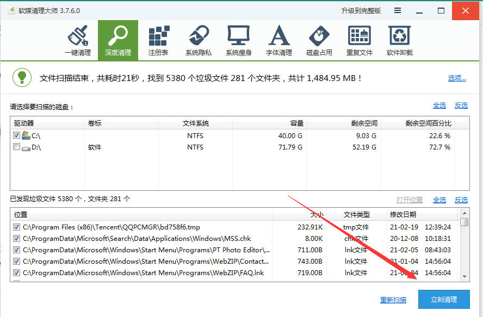Open the 字体清理 font cleanup tool

click(x=279, y=40)
